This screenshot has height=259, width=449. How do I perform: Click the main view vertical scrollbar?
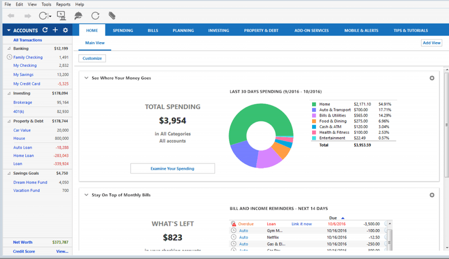tap(447, 125)
